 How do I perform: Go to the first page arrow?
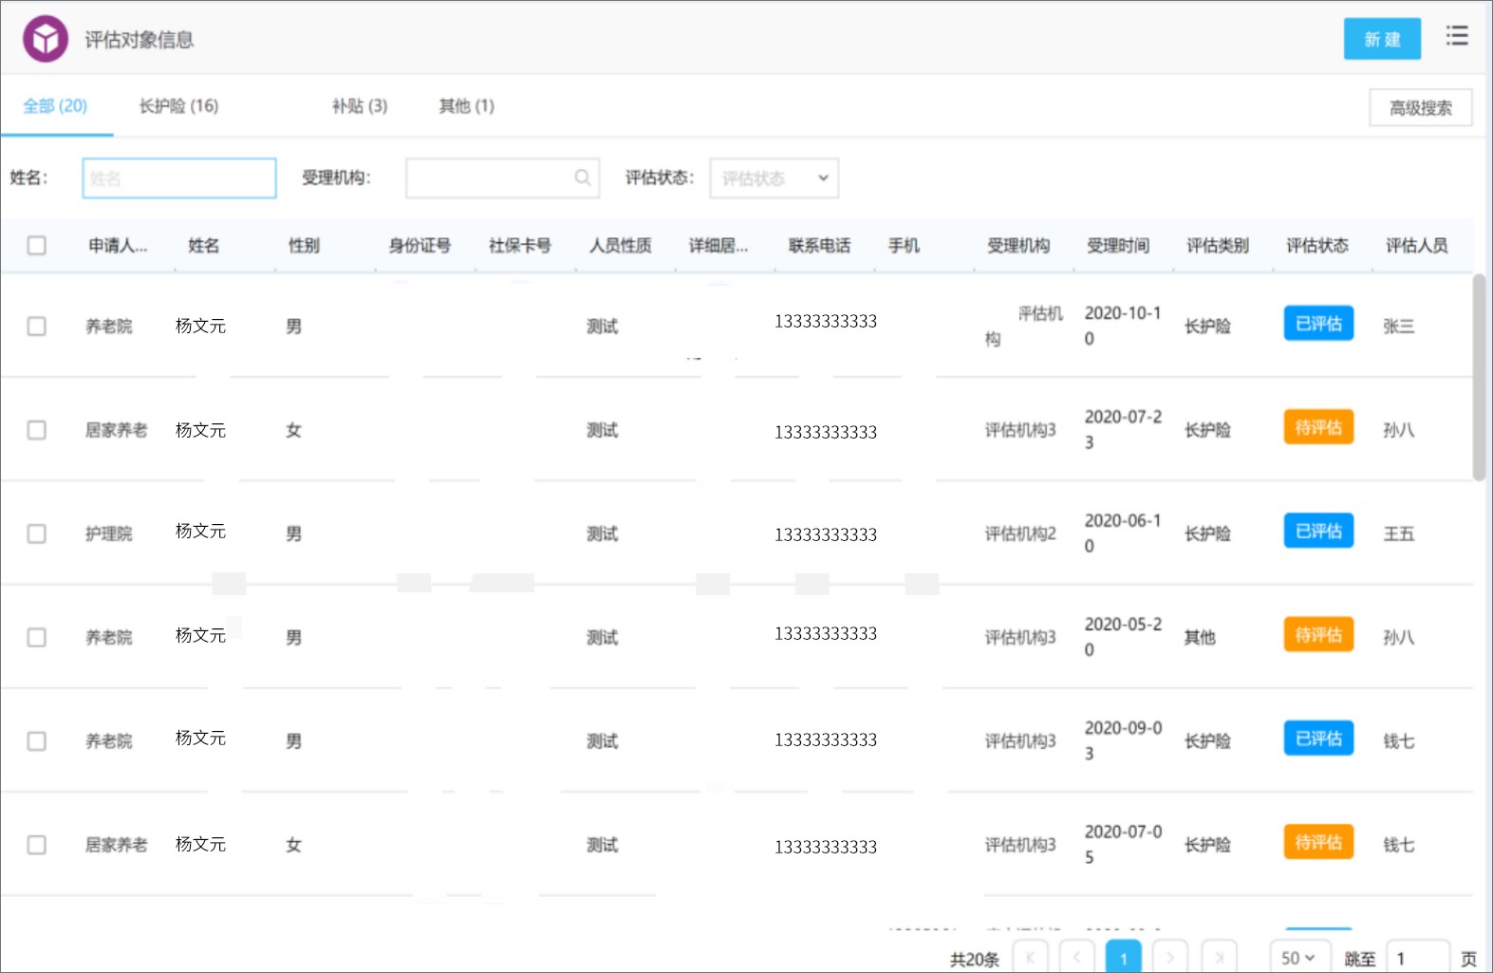(1031, 957)
